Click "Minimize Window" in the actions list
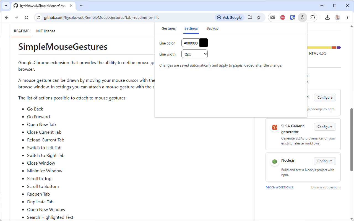 coord(45,171)
